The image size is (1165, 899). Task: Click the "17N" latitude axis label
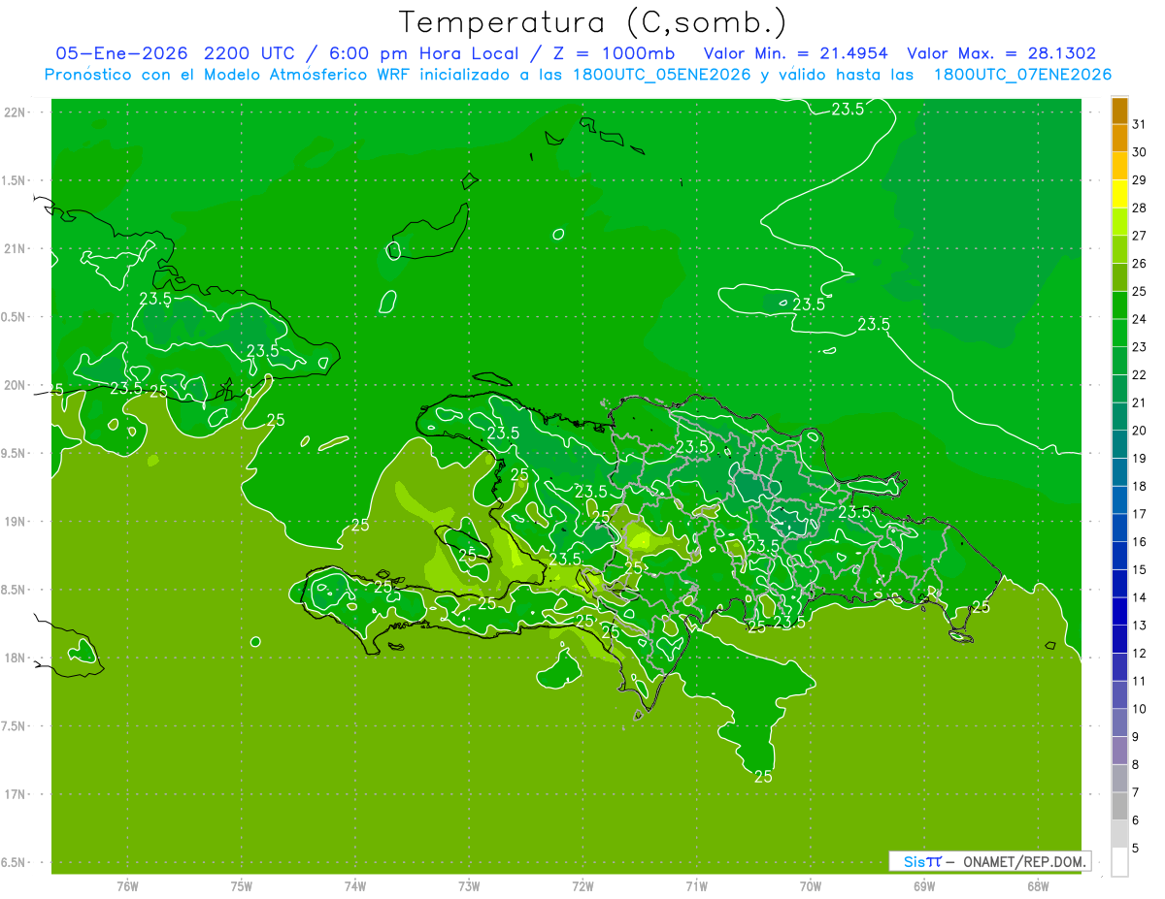coord(17,795)
